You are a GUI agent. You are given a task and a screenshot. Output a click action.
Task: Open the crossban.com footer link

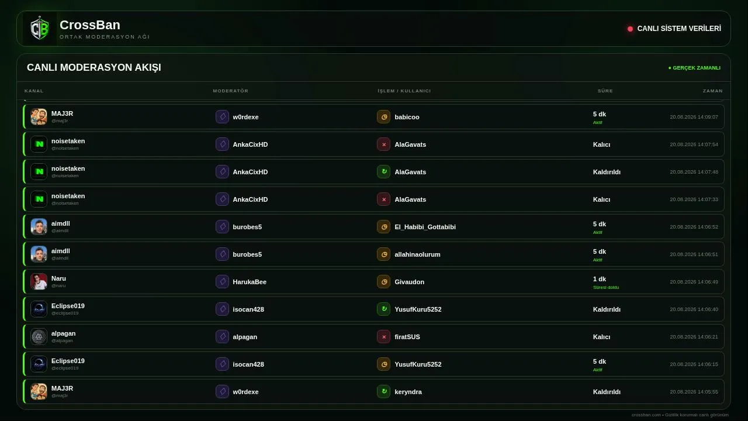coord(646,415)
